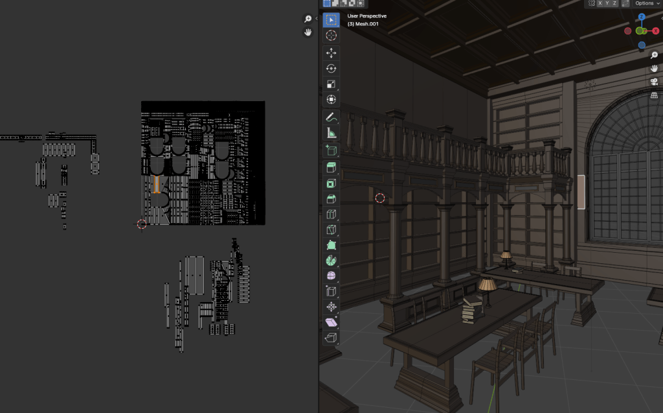Select the Scale tool
663x413 pixels.
click(x=331, y=84)
